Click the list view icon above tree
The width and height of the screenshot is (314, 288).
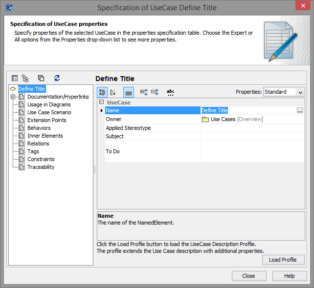pos(15,78)
